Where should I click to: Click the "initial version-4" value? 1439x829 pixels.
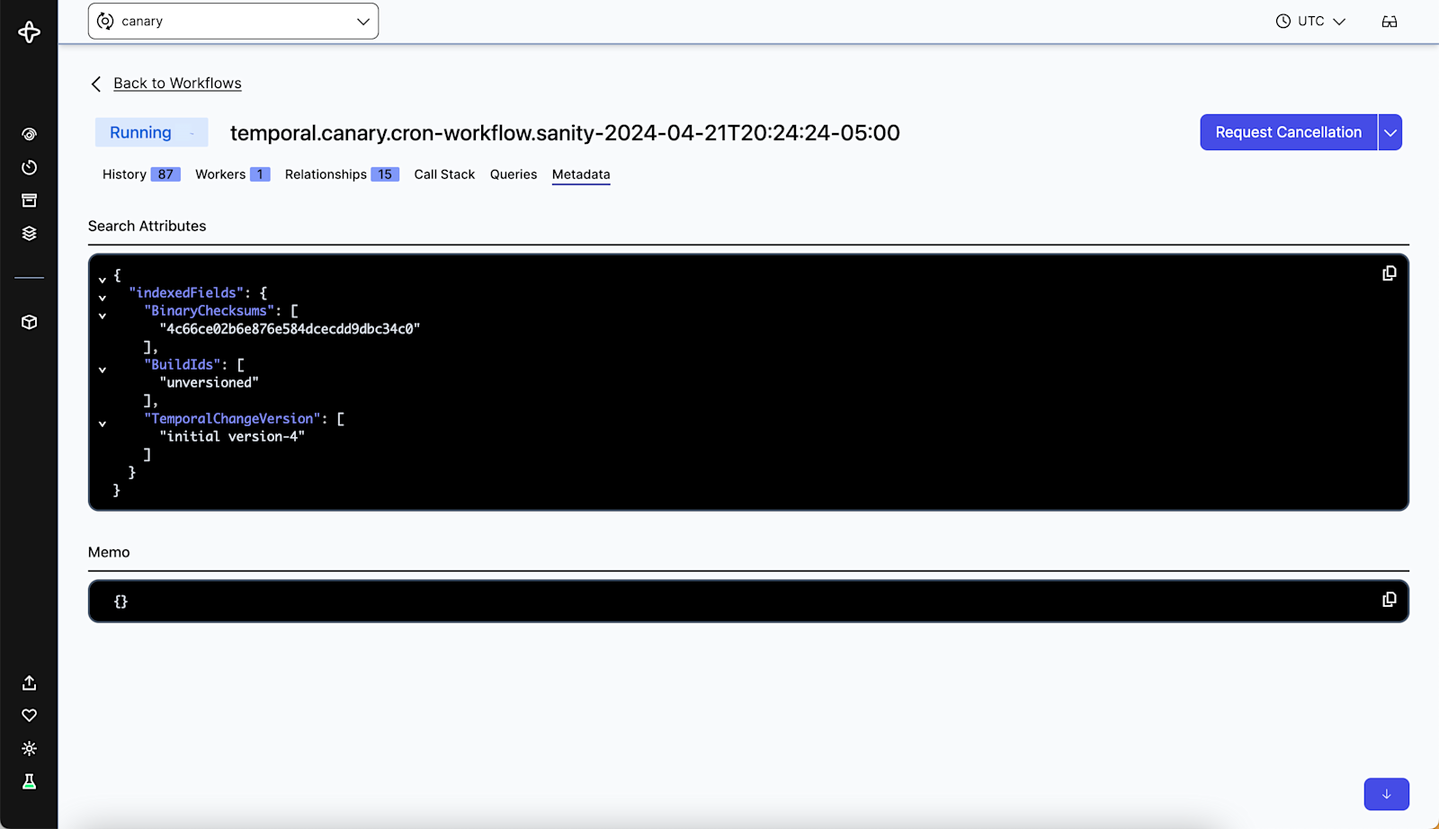232,437
